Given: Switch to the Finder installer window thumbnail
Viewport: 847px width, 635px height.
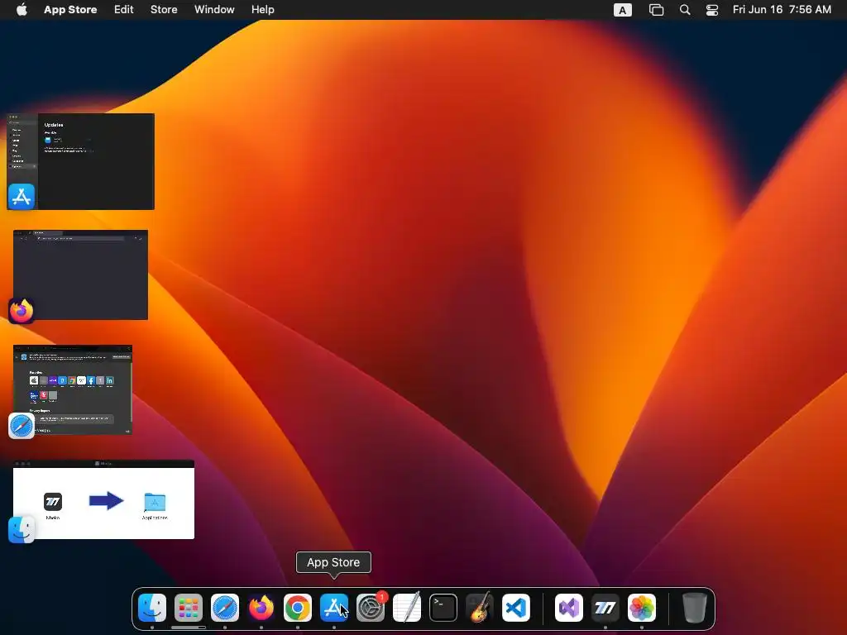Looking at the screenshot, I should (x=103, y=499).
